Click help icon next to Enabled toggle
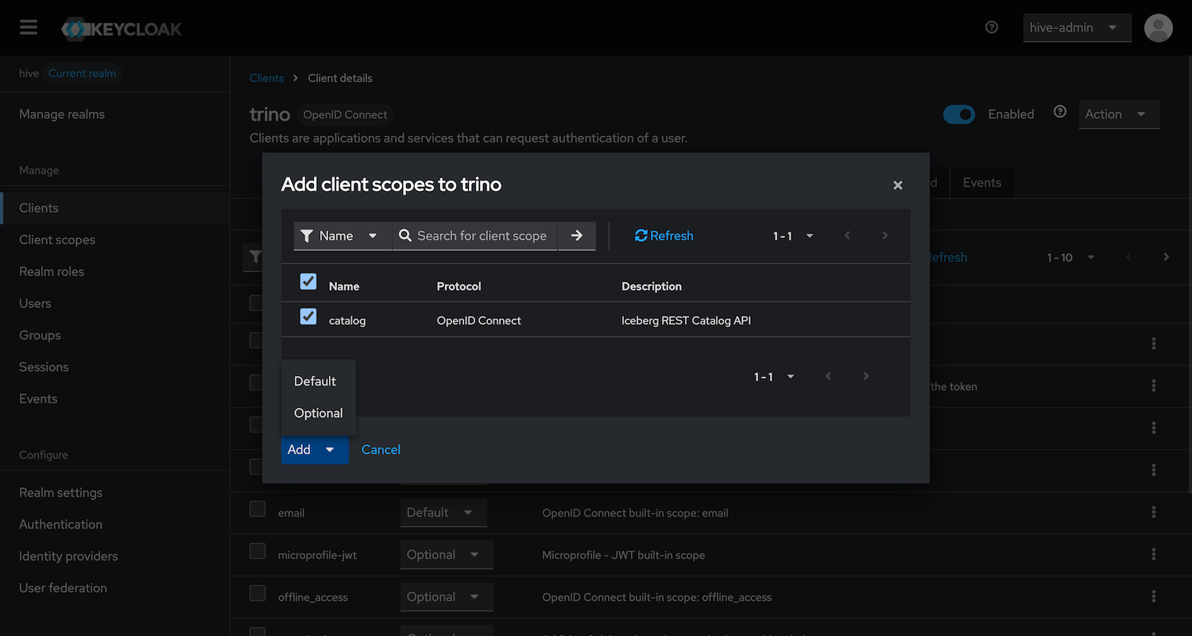1192x636 pixels. coord(1059,112)
